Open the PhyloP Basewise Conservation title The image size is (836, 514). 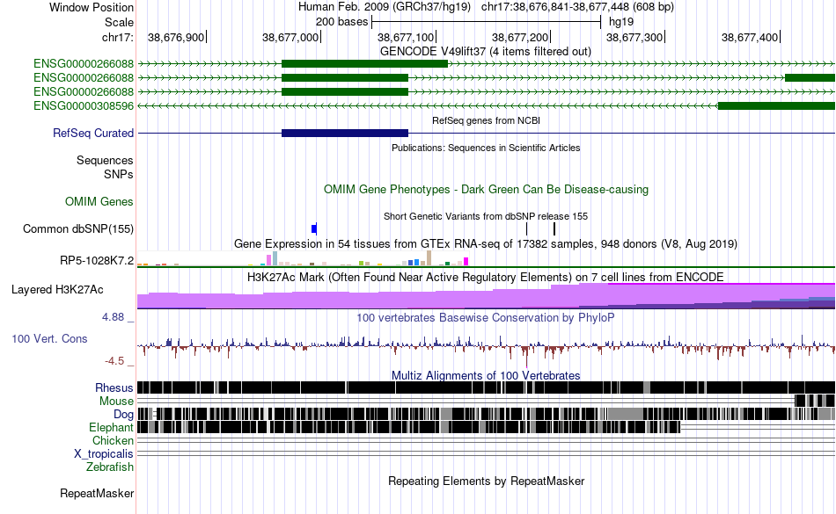pos(486,318)
